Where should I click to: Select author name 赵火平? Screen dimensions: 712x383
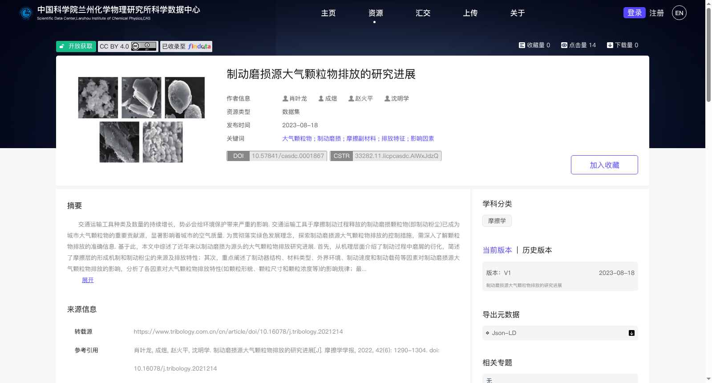pos(364,99)
